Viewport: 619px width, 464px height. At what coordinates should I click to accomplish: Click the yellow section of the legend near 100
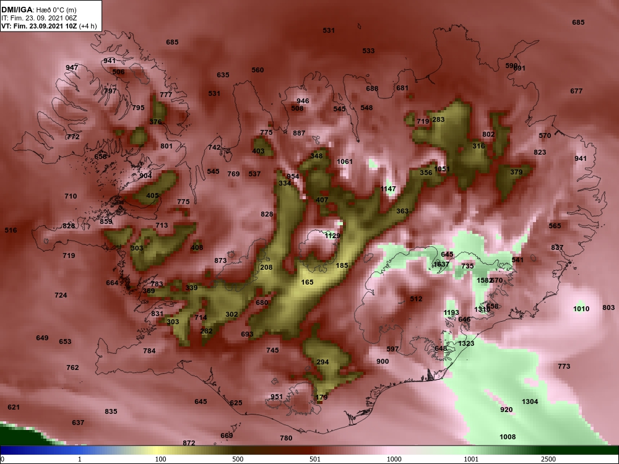click(x=158, y=450)
